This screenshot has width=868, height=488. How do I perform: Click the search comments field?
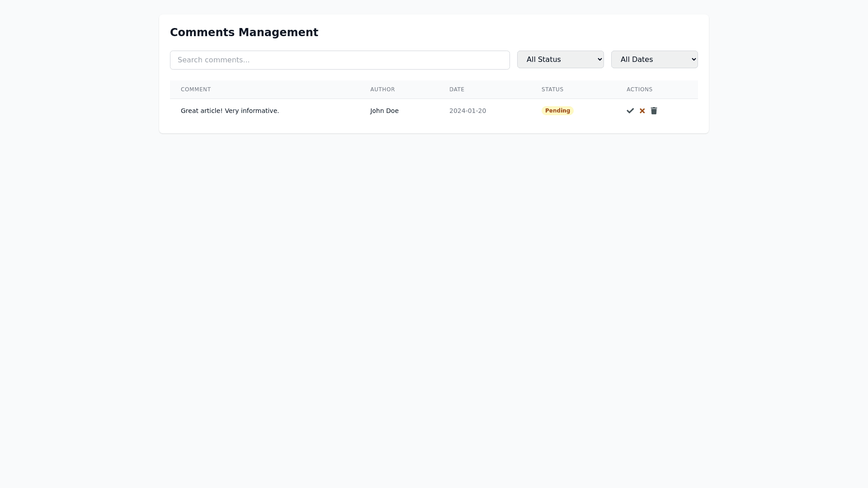pos(340,60)
